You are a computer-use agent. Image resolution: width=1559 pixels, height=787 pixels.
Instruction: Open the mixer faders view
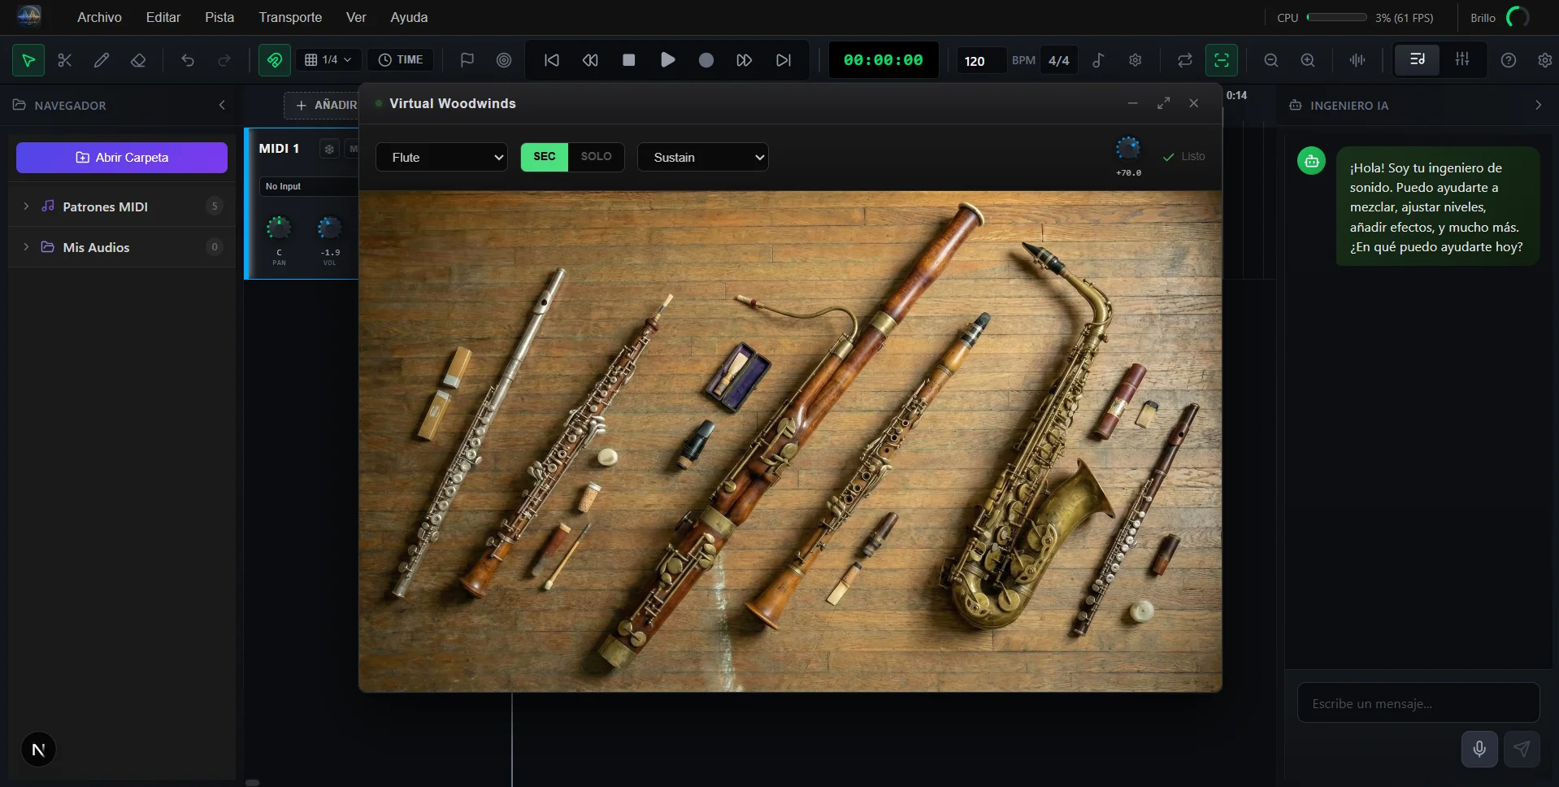[x=1461, y=59]
